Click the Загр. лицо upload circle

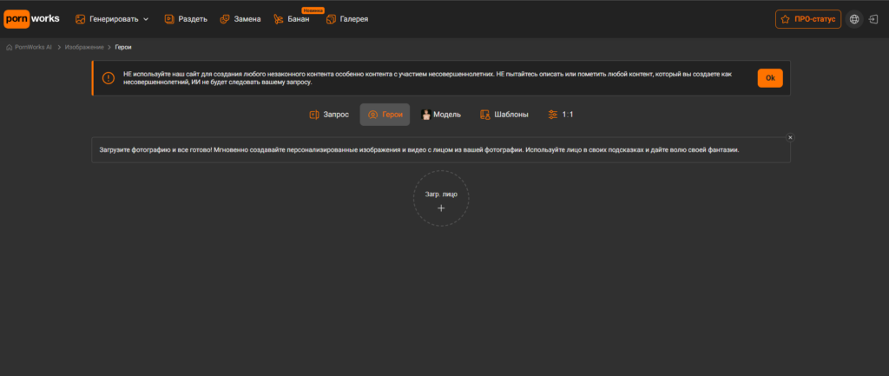pyautogui.click(x=441, y=199)
